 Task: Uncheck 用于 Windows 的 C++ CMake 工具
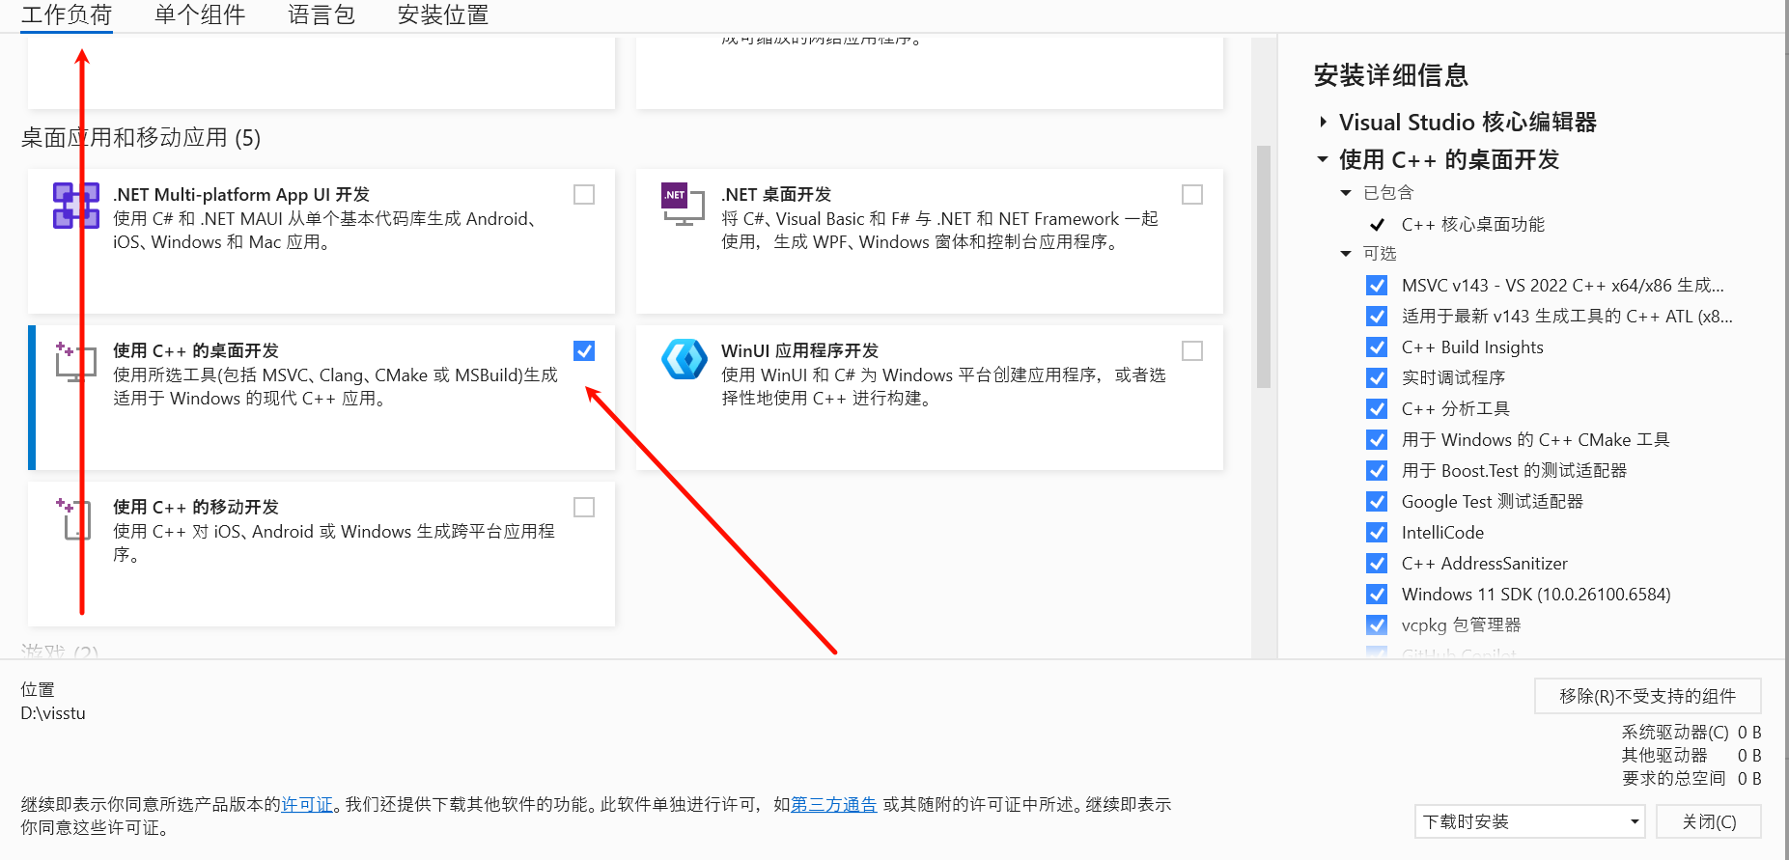1378,440
